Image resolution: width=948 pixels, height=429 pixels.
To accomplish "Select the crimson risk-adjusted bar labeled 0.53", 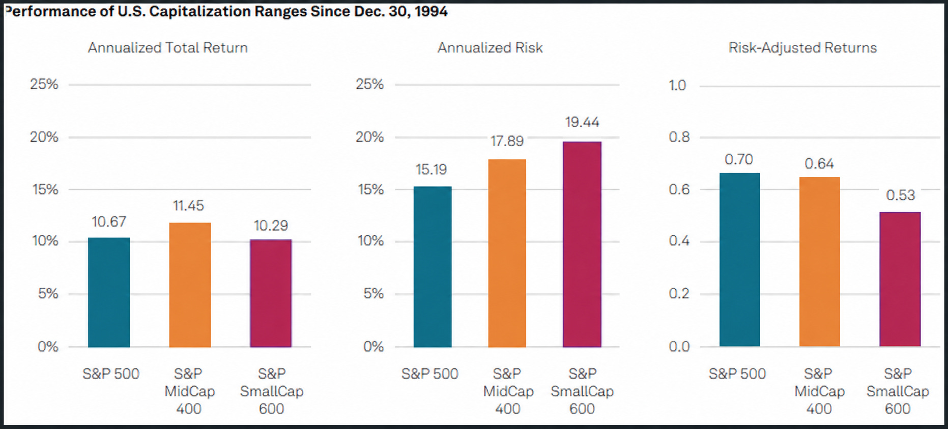I will 900,279.
